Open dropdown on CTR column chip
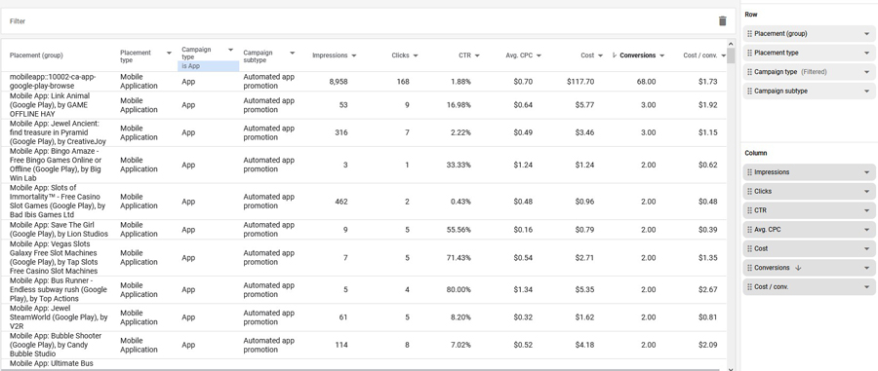Image resolution: width=878 pixels, height=371 pixels. (866, 210)
